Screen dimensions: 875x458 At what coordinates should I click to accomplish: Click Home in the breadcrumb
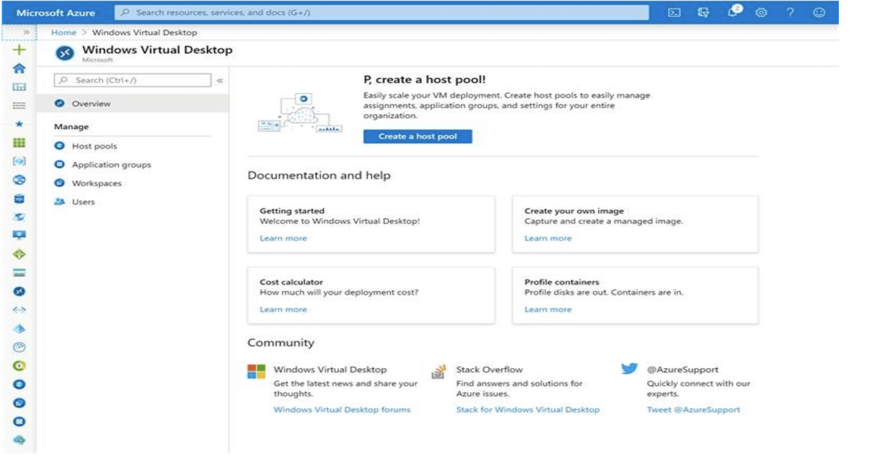[63, 33]
